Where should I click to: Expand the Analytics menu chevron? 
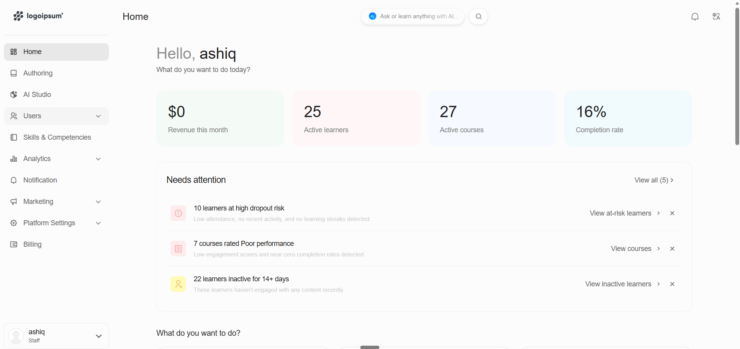point(98,159)
